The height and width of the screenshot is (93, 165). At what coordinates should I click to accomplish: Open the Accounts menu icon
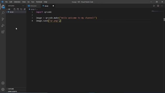click(x=3, y=83)
